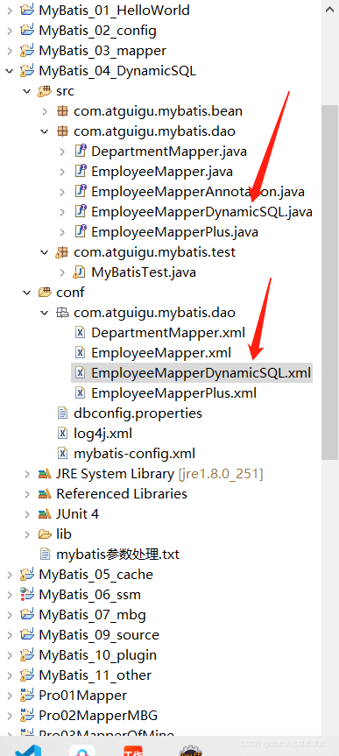Click the DepartmentMapper.java interface icon
The width and height of the screenshot is (339, 756).
point(81,152)
